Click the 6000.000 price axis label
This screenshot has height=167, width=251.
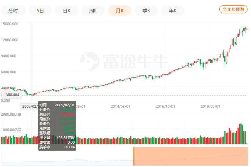pyautogui.click(x=9, y=72)
